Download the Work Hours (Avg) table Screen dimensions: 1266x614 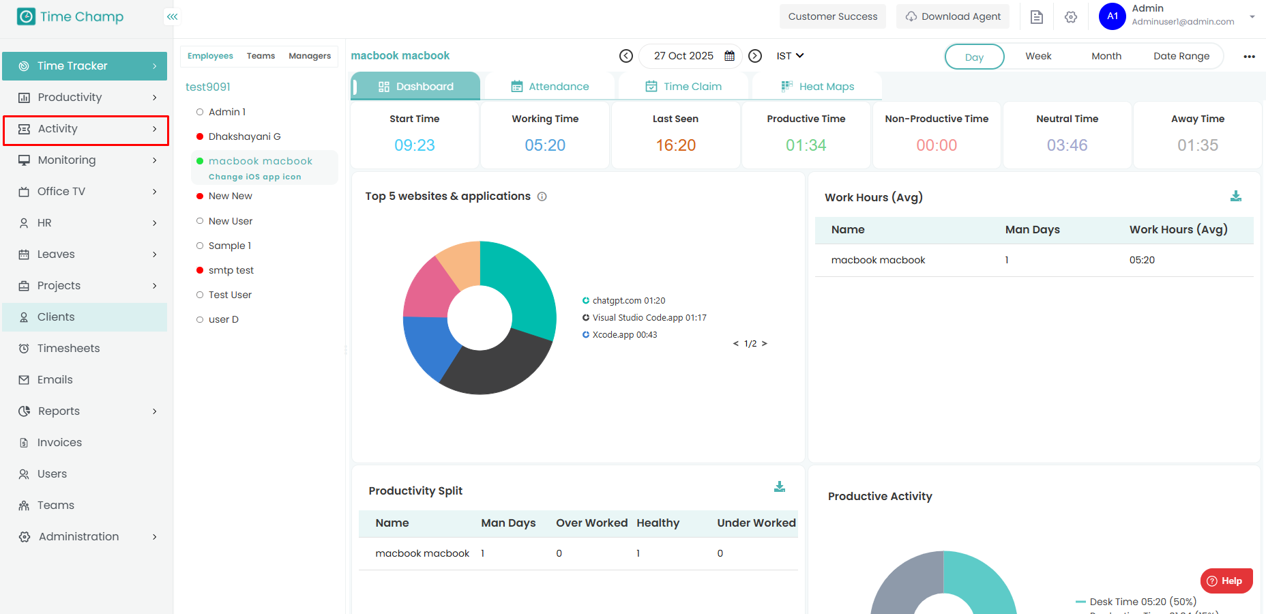tap(1235, 196)
